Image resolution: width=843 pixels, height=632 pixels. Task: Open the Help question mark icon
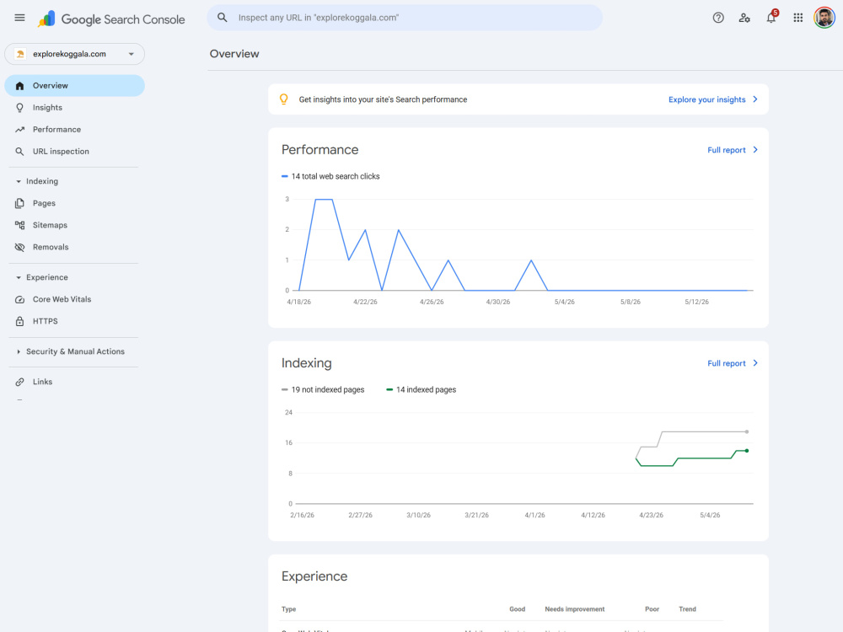(718, 18)
